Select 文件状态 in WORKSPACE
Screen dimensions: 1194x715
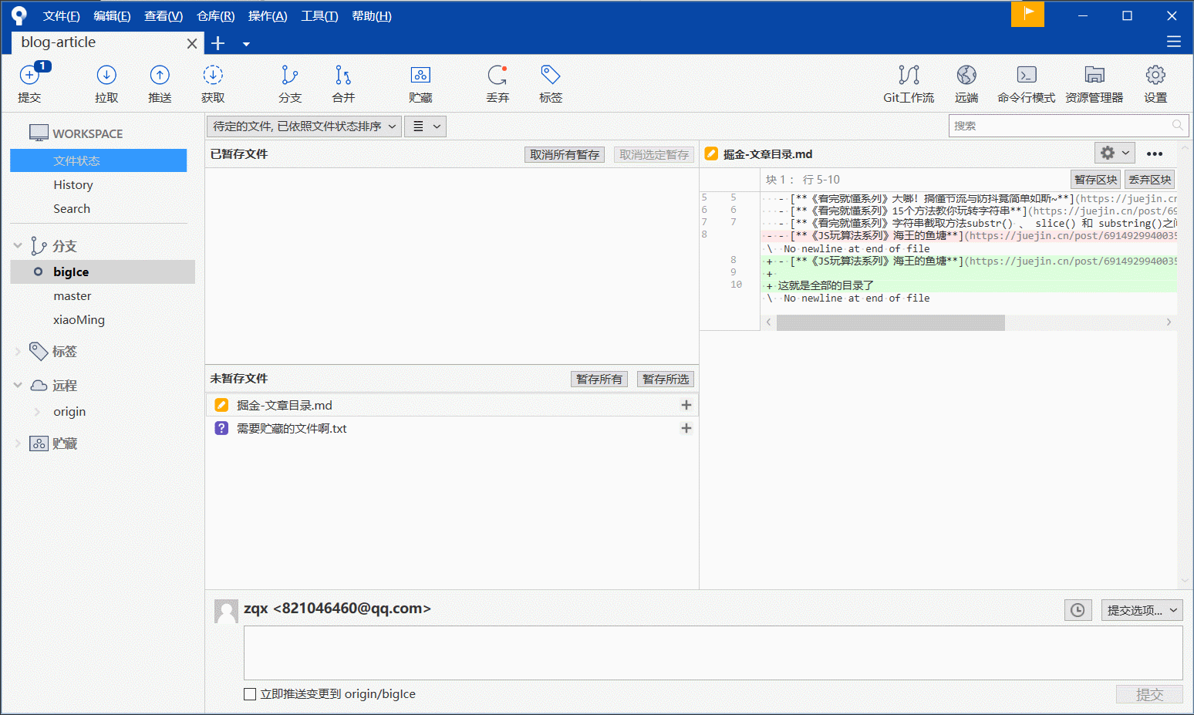pos(99,160)
